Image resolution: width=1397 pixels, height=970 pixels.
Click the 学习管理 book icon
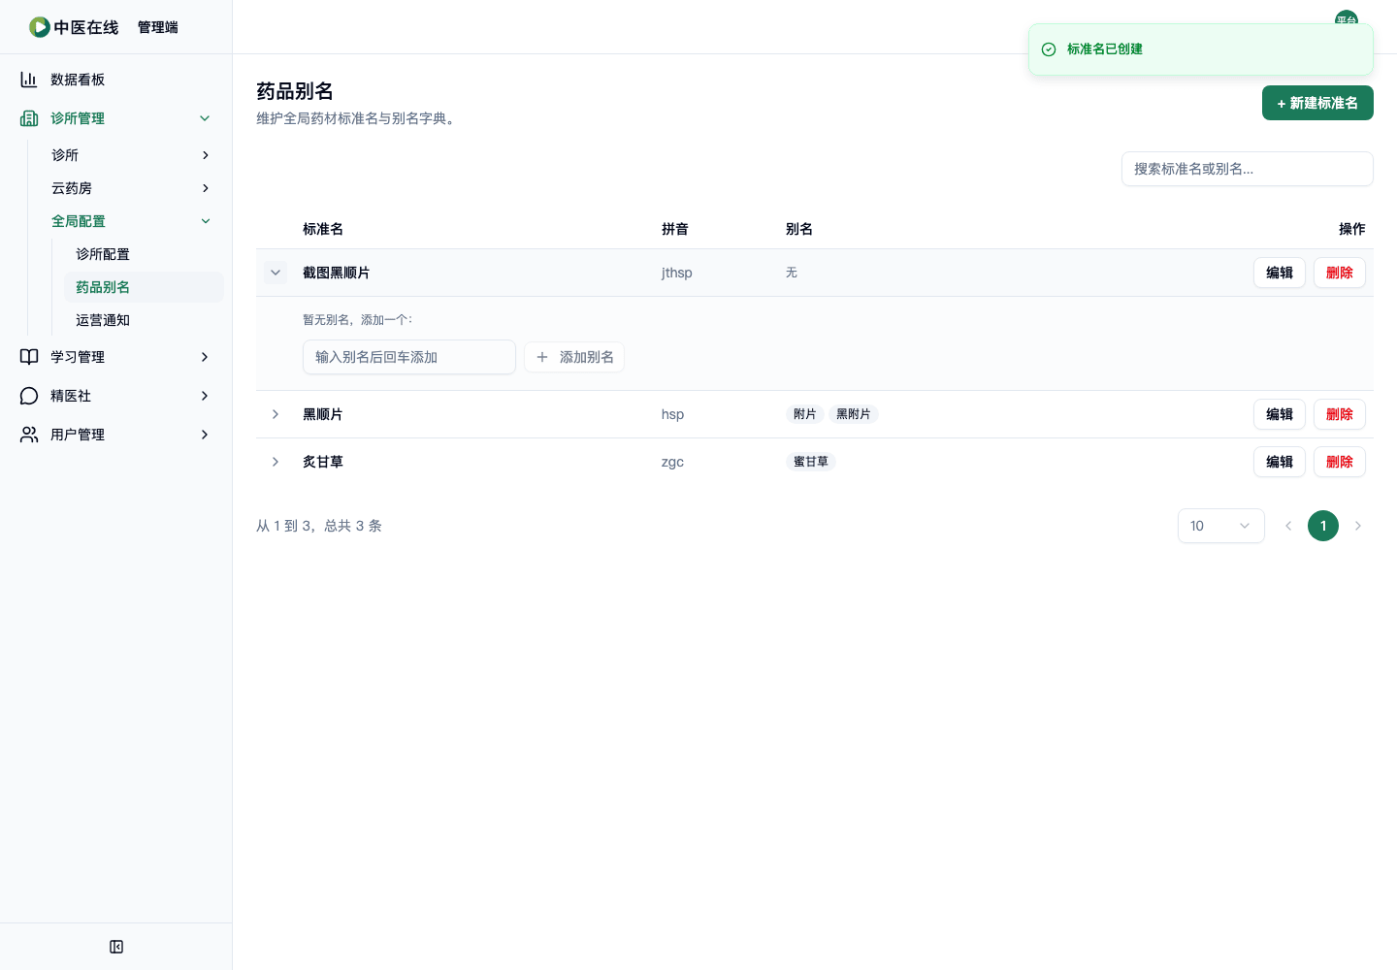[x=29, y=357]
